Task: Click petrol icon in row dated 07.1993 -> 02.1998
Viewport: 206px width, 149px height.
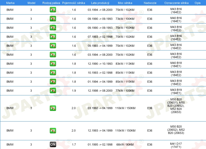Action: (x=53, y=37)
